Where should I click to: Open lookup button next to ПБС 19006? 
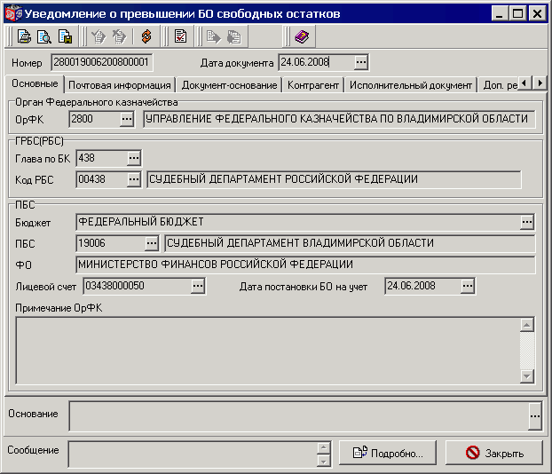pos(152,243)
